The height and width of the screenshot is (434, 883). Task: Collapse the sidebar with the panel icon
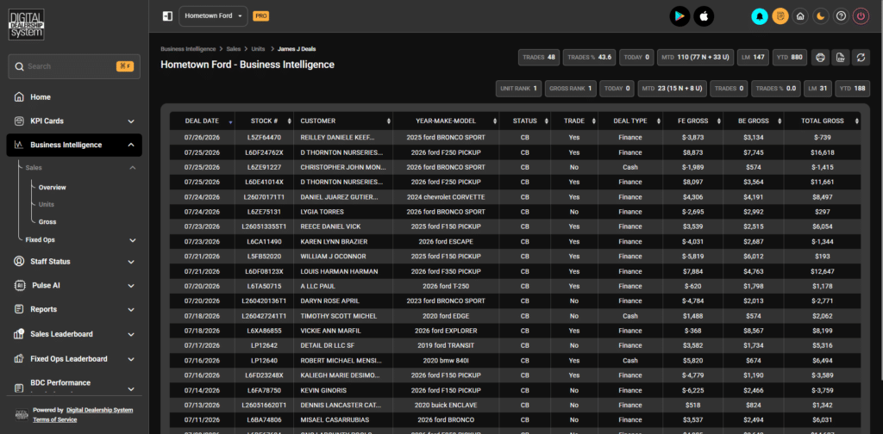coord(167,16)
